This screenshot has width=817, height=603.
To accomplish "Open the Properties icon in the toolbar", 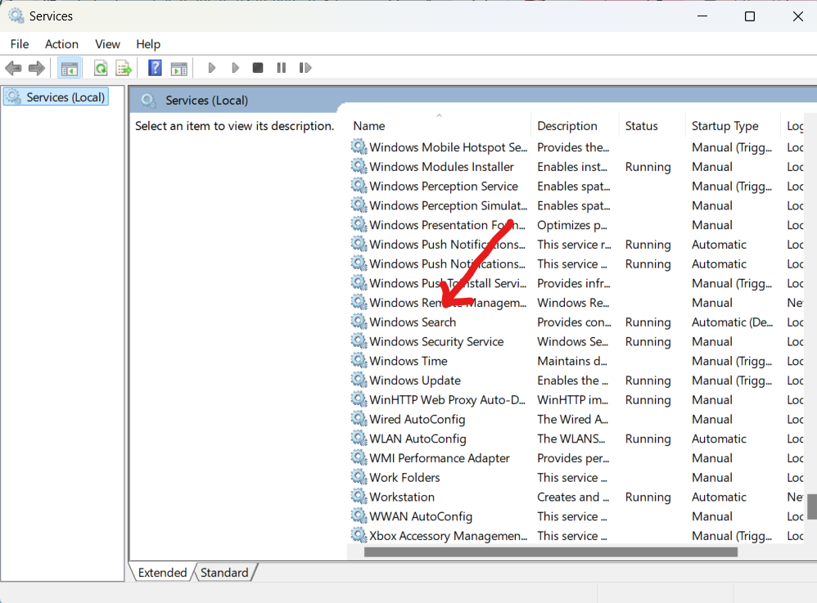I will 179,67.
